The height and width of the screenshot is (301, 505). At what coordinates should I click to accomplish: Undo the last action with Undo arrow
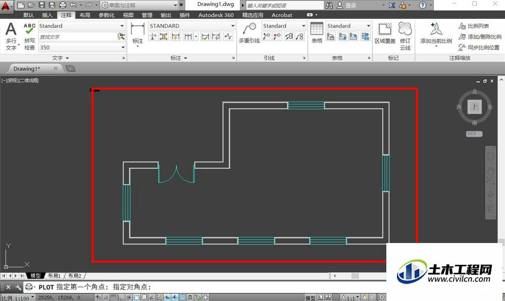pos(73,5)
